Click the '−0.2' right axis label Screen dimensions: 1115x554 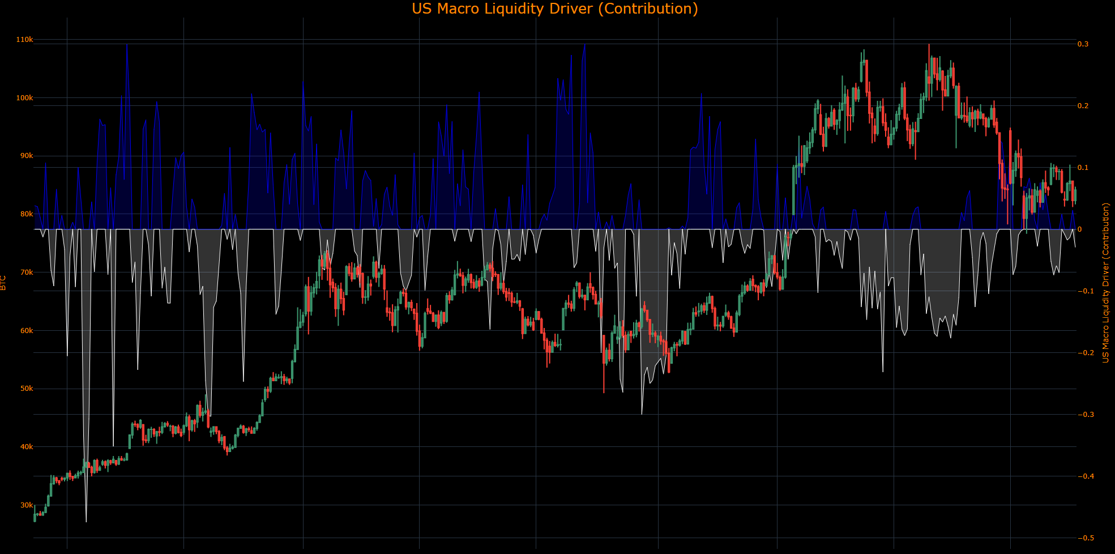(x=1086, y=353)
